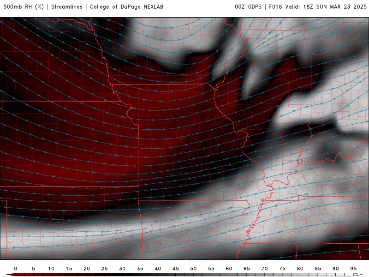Click the "Streamlines" label in the header
Image resolution: width=369 pixels, height=277 pixels.
click(x=67, y=7)
